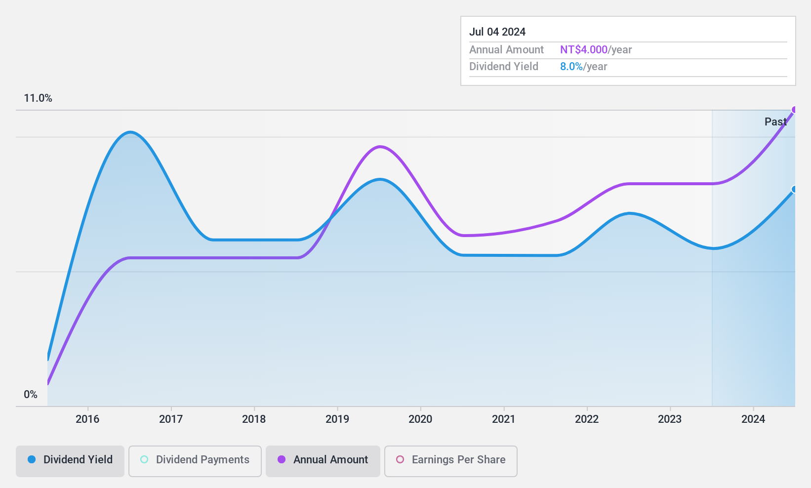
Task: Click the NT$4.000/year value in tooltip
Action: [596, 50]
